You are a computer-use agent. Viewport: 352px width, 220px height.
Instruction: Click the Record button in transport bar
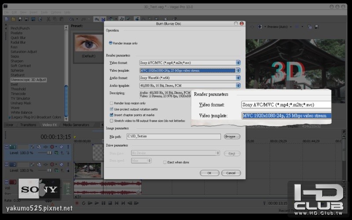point(77,203)
